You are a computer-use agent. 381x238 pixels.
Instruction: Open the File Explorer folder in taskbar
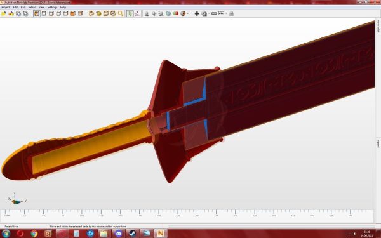pos(104,234)
